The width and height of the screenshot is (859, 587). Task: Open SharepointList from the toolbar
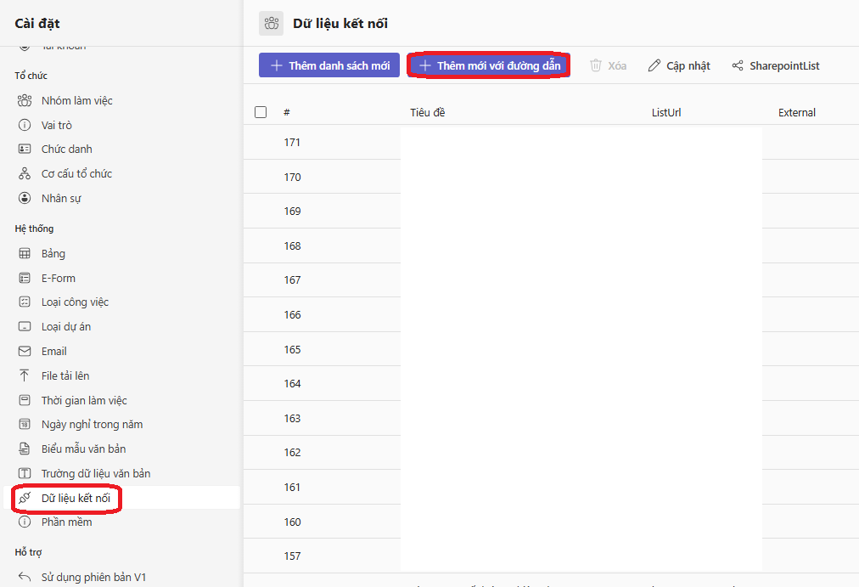(x=775, y=65)
